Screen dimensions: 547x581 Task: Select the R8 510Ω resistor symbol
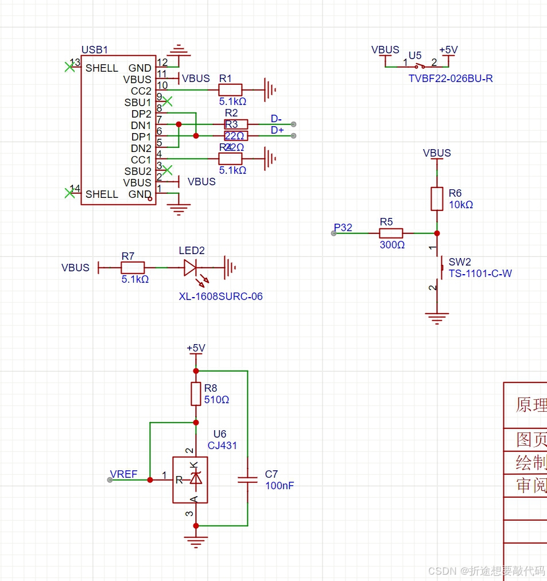[196, 394]
